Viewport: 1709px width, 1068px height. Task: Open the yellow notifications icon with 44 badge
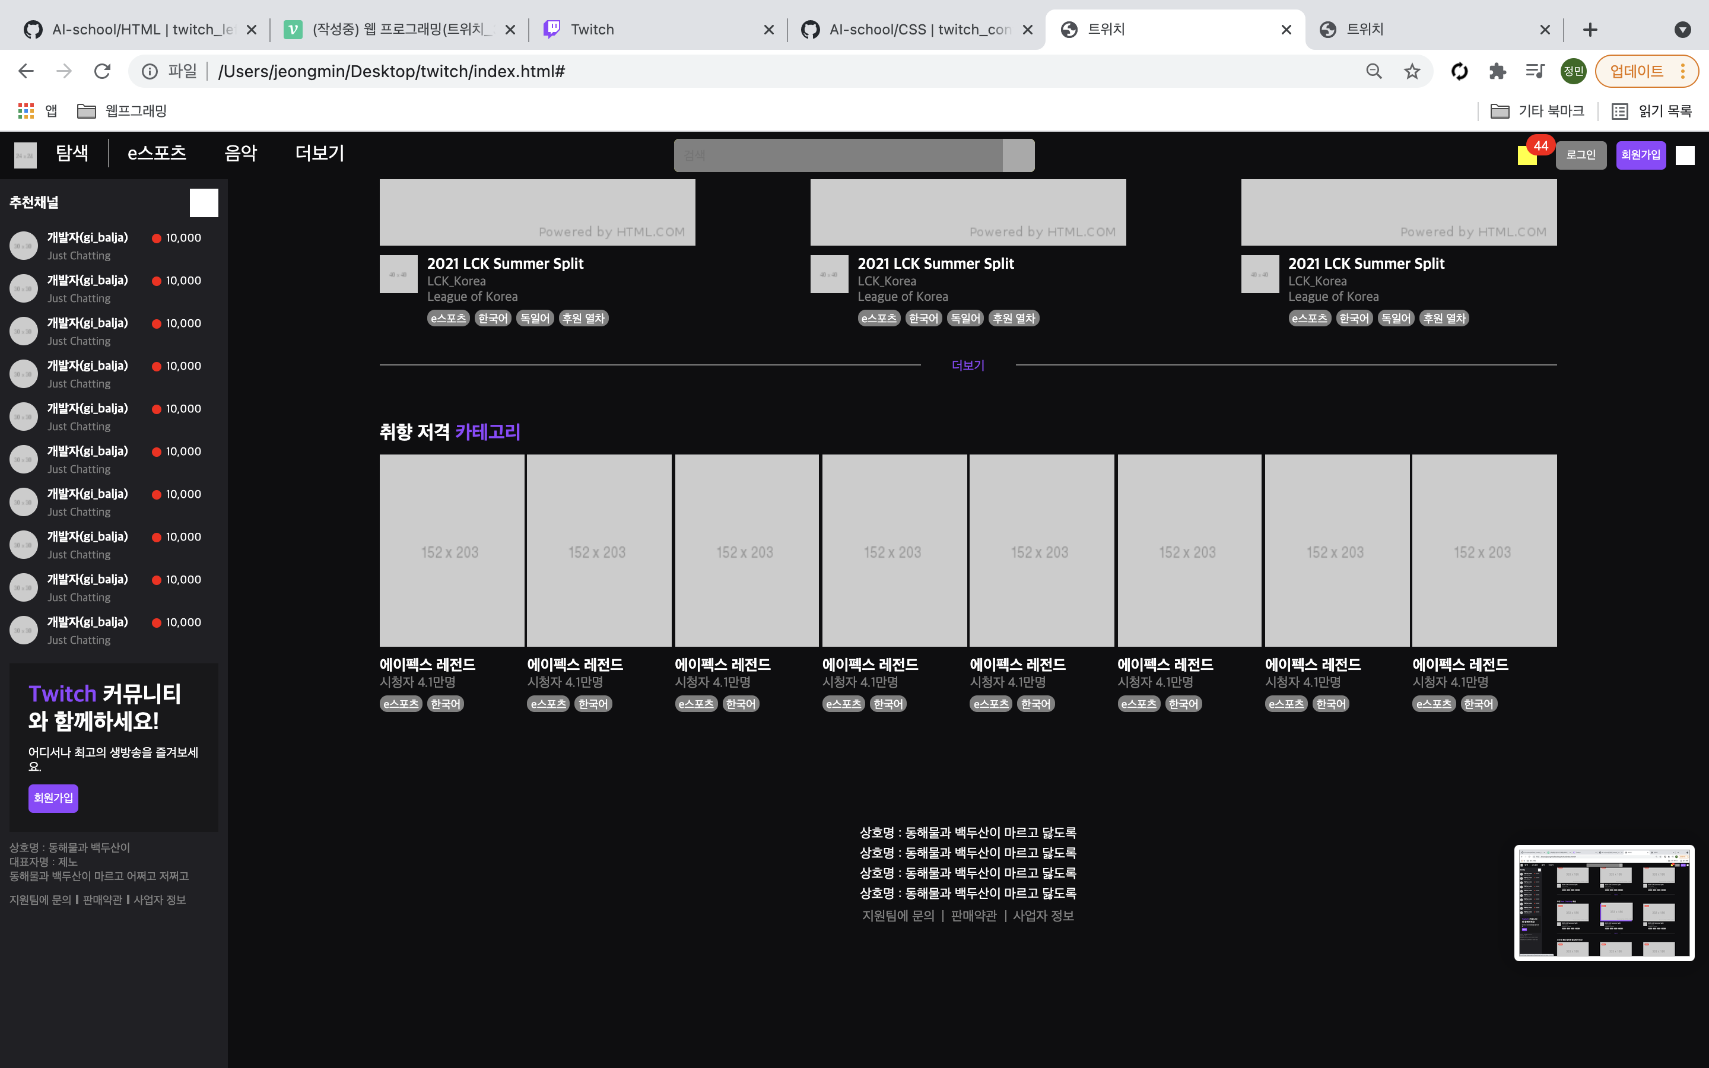[1527, 155]
